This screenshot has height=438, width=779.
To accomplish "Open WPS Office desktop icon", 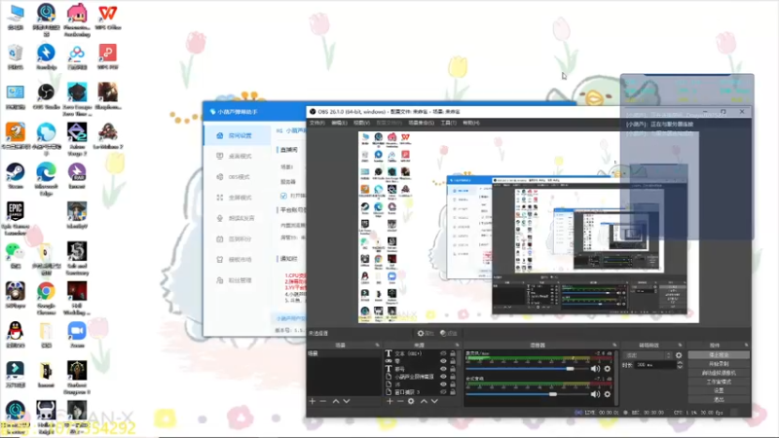I will pyautogui.click(x=107, y=17).
